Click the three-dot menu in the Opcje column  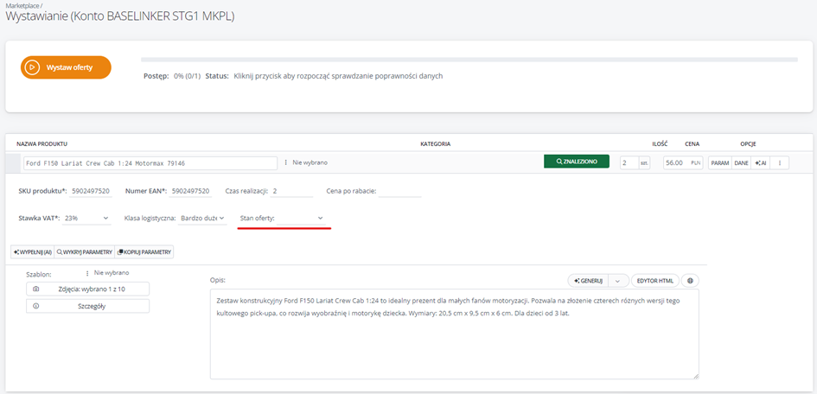tap(780, 162)
